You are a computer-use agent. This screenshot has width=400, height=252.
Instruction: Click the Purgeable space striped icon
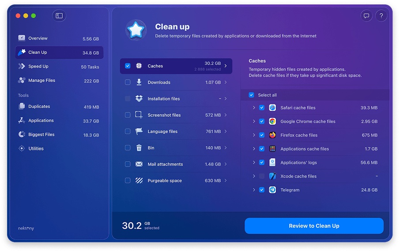point(139,181)
